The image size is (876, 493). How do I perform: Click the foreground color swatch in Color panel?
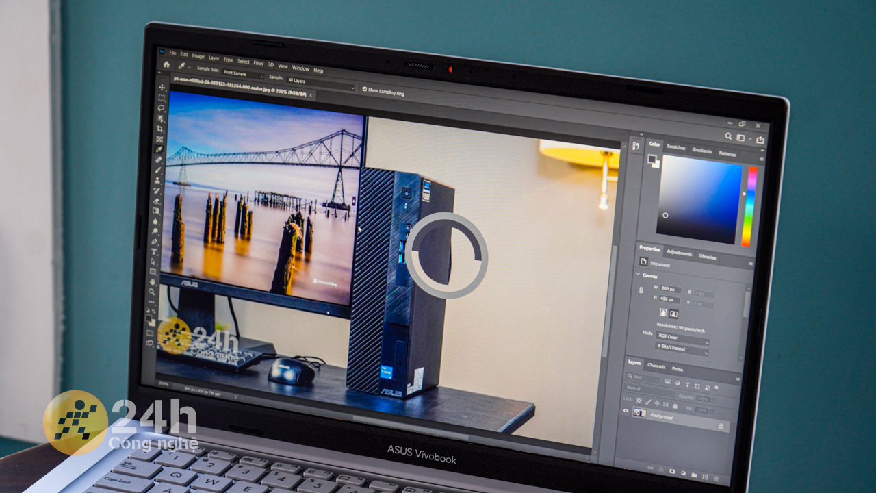pos(652,159)
